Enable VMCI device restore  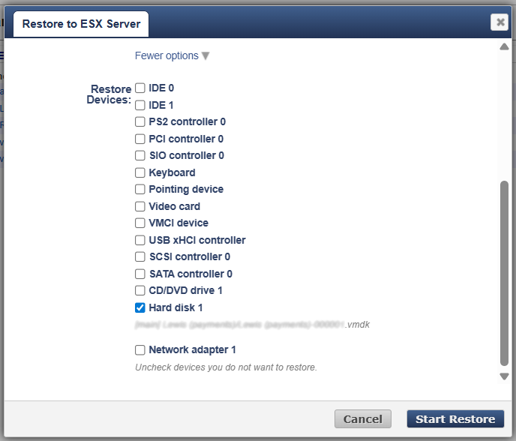click(x=140, y=223)
